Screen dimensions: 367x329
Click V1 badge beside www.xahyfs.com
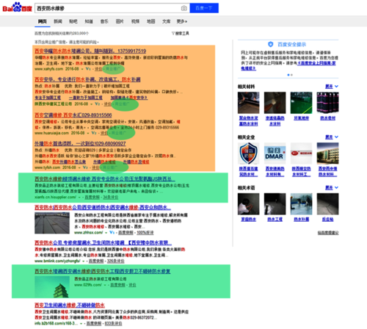(88, 69)
